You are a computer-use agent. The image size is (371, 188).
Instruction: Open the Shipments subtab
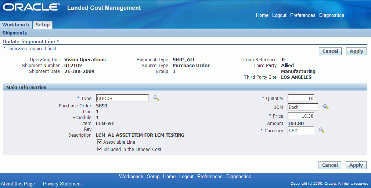point(15,33)
